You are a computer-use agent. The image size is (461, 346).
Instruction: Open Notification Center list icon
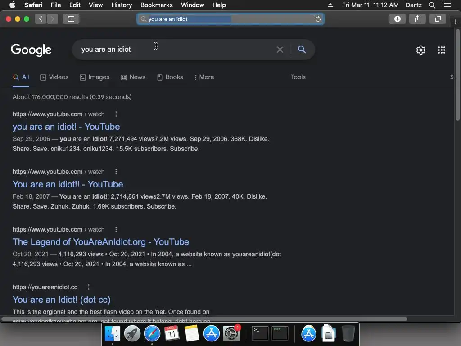(446, 5)
